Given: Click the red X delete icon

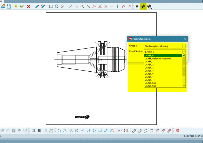Looking at the screenshot, I should (x=29, y=6).
